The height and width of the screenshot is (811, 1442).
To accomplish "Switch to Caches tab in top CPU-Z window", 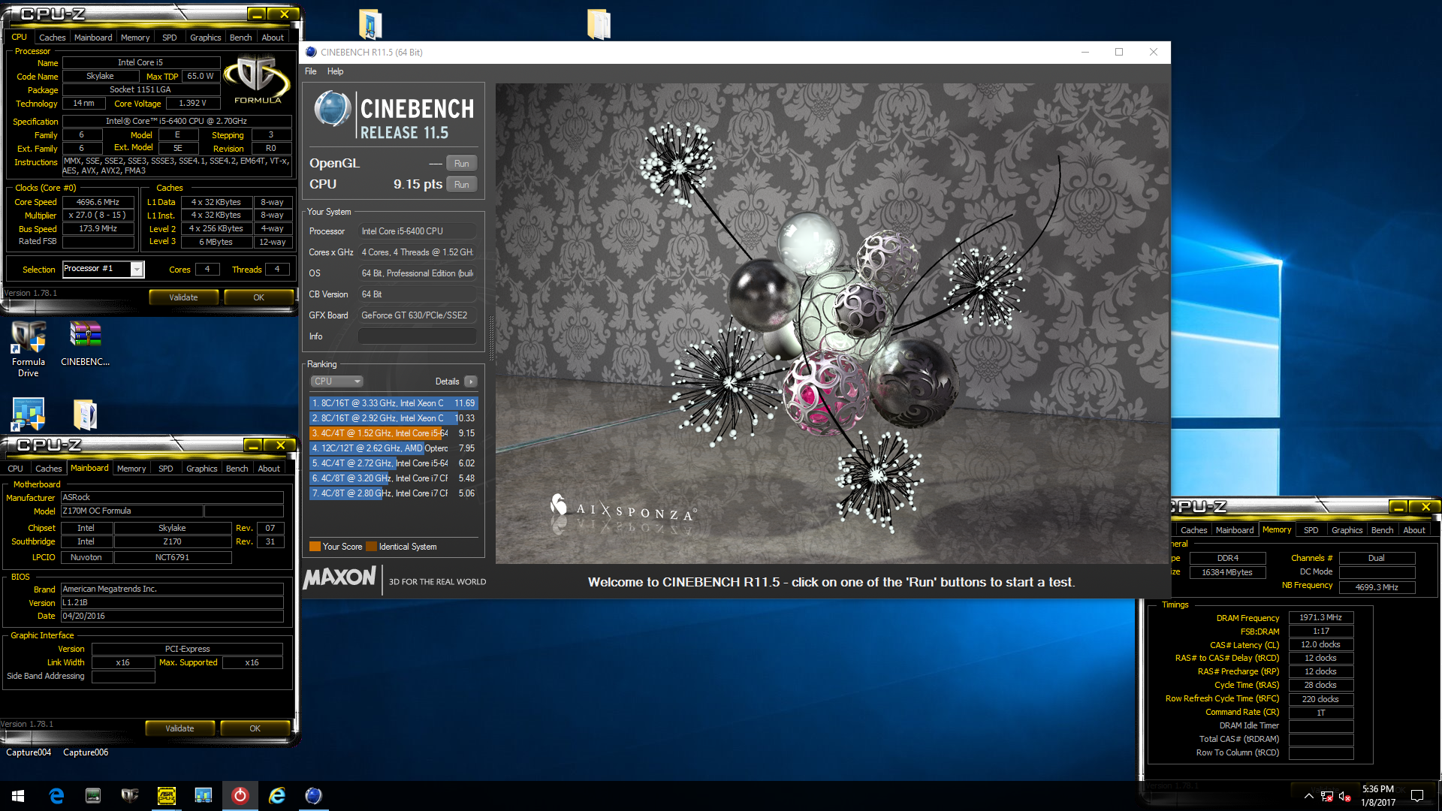I will pyautogui.click(x=52, y=38).
